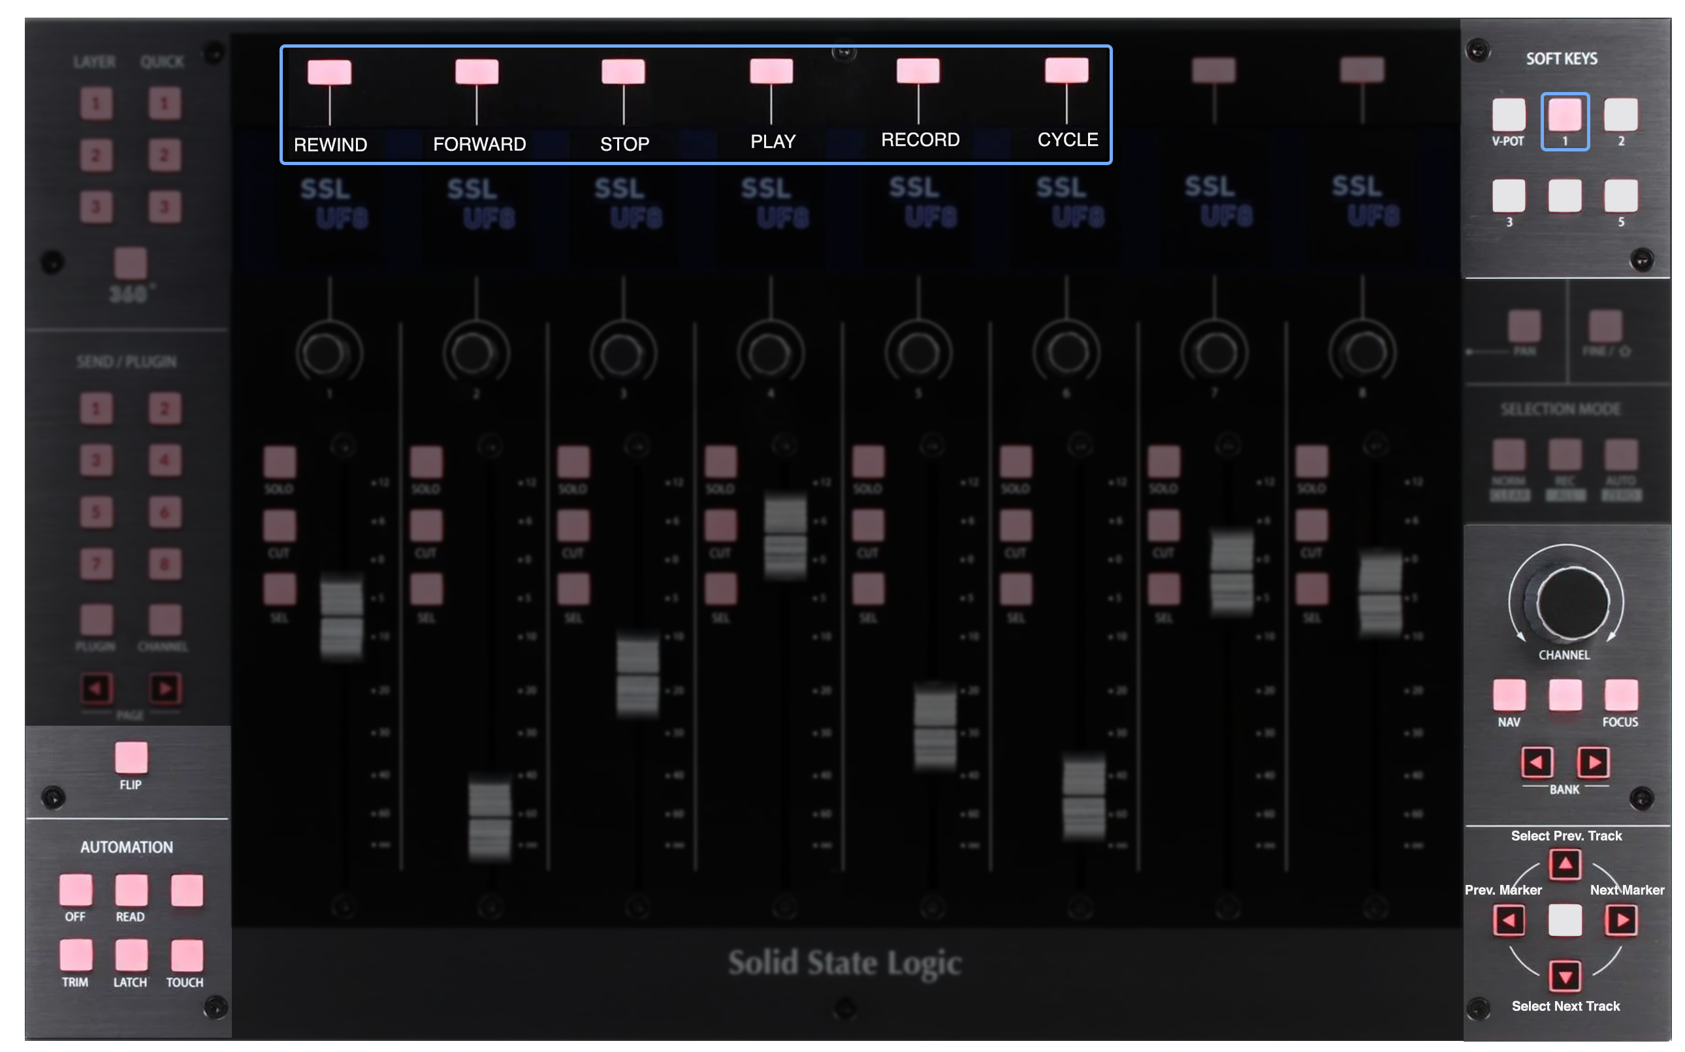Choose AUTO selection mode
Viewport: 1685px width, 1052px height.
point(1620,455)
